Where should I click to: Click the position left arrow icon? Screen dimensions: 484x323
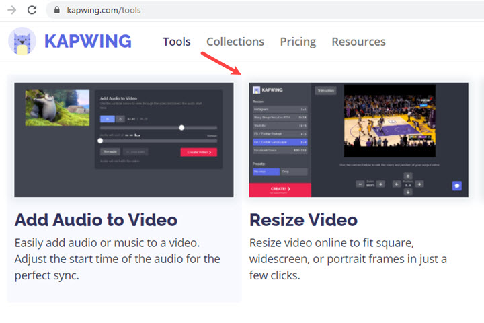(x=397, y=184)
